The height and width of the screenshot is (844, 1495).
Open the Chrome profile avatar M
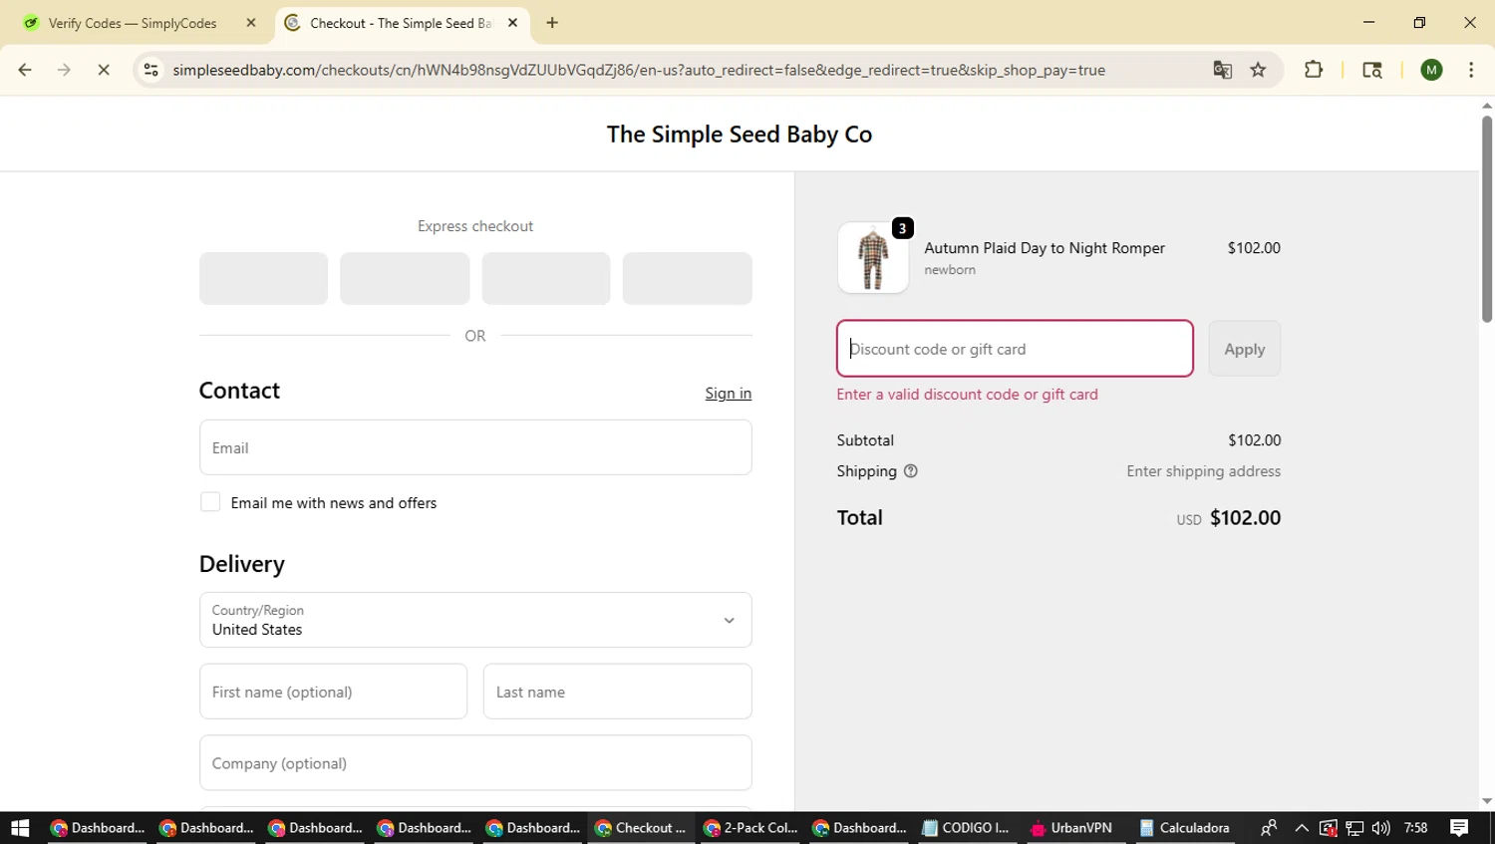[1431, 70]
